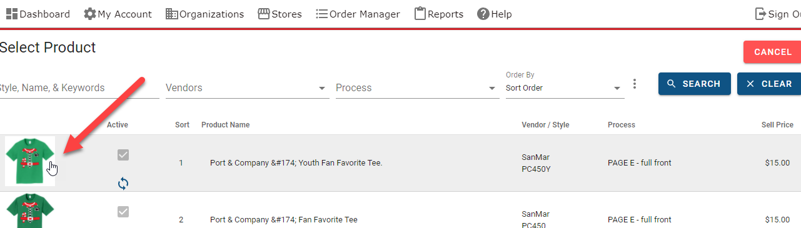The height and width of the screenshot is (228, 801).
Task: Click the Sign Out menu item
Action: pos(778,14)
